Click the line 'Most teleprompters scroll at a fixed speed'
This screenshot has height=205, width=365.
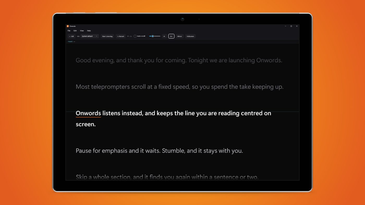tap(179, 87)
